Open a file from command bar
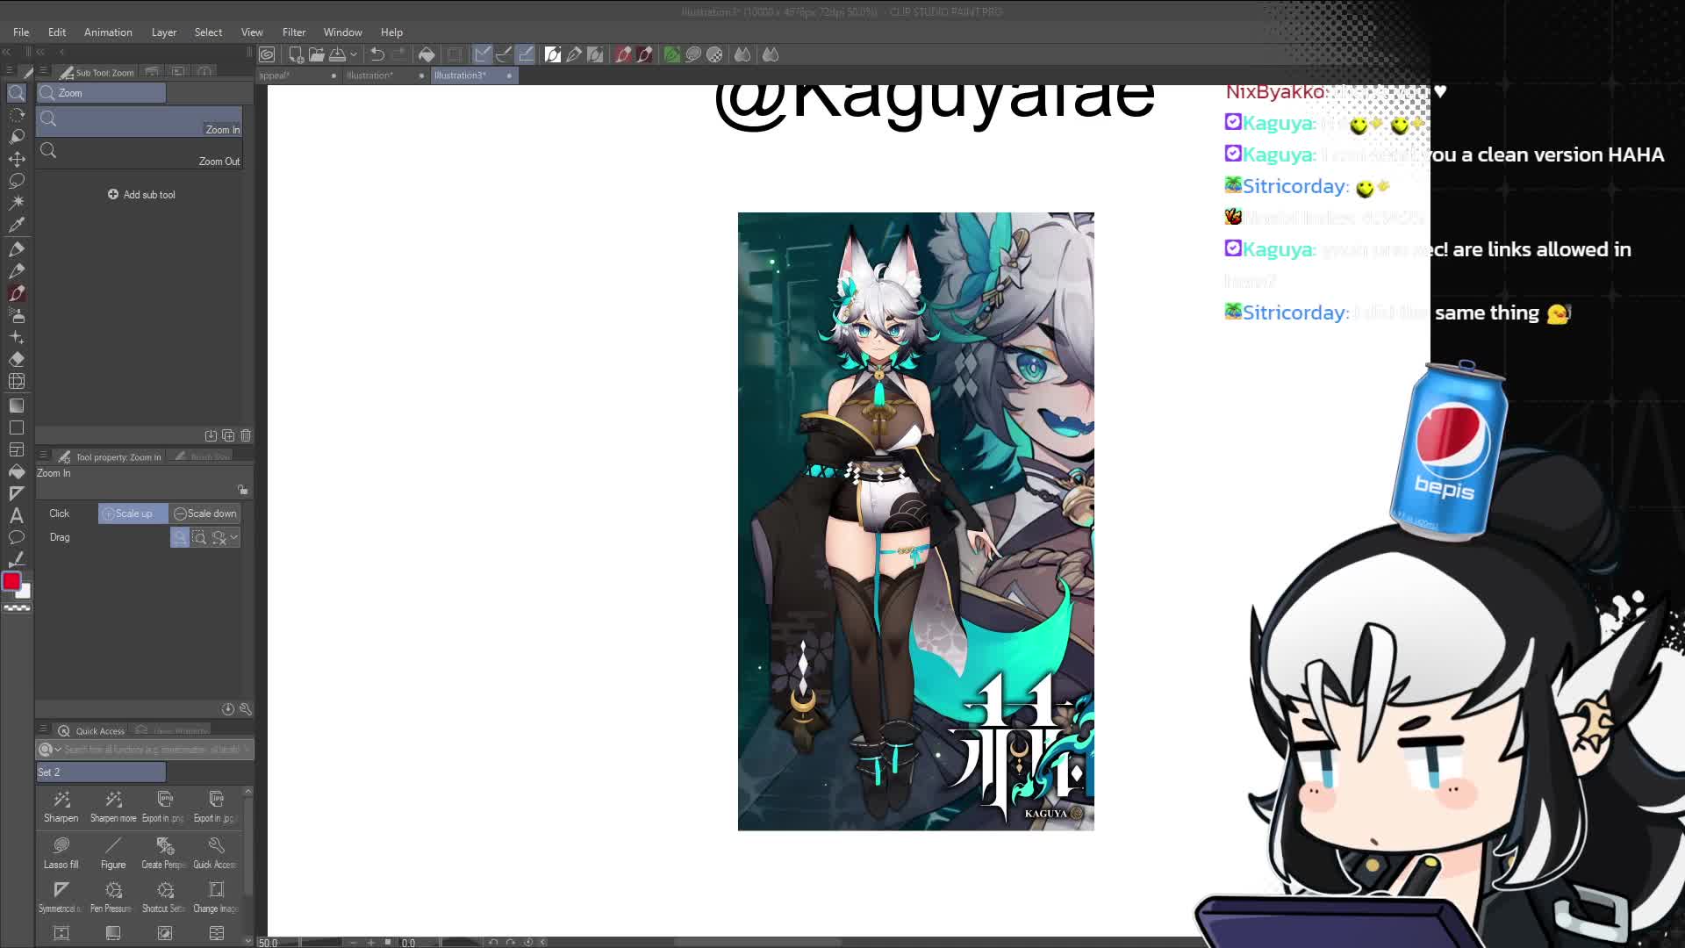The height and width of the screenshot is (948, 1685). 316,54
